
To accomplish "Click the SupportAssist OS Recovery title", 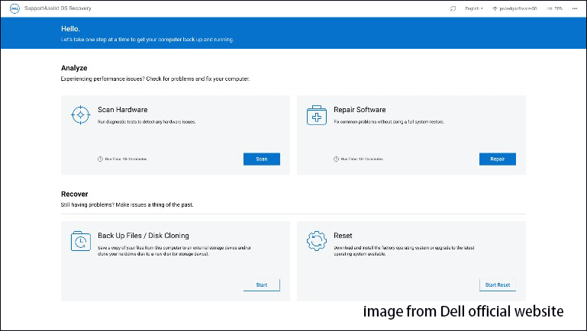I will 58,8.
